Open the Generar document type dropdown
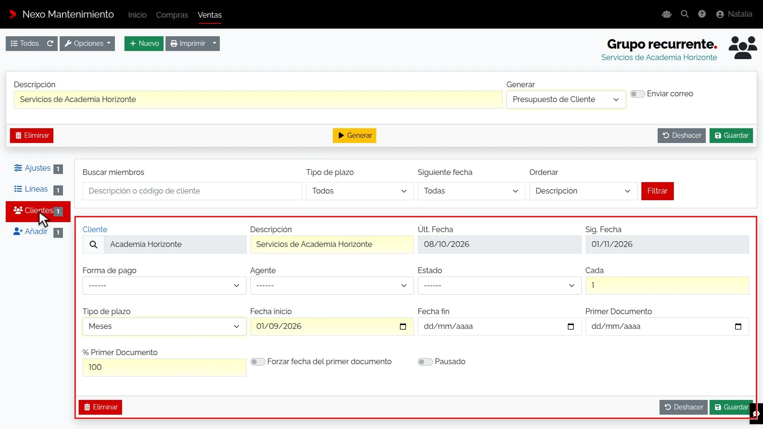This screenshot has width=763, height=429. tap(566, 100)
